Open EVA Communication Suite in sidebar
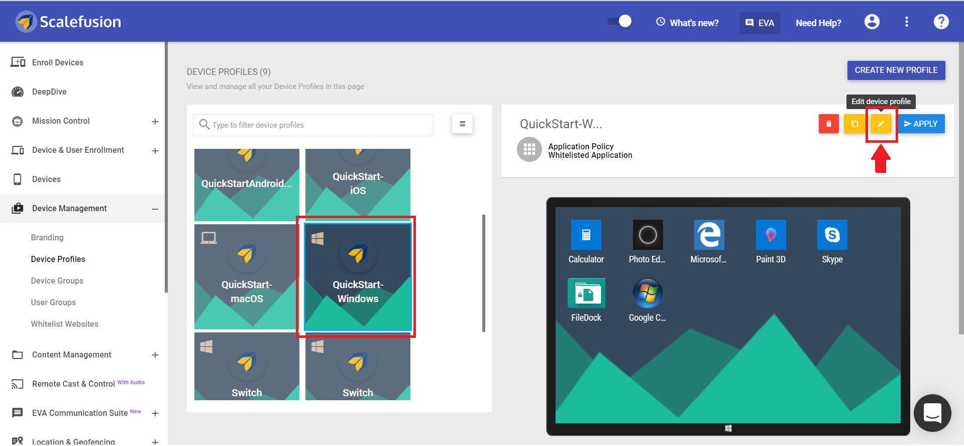This screenshot has width=964, height=446. (x=80, y=413)
